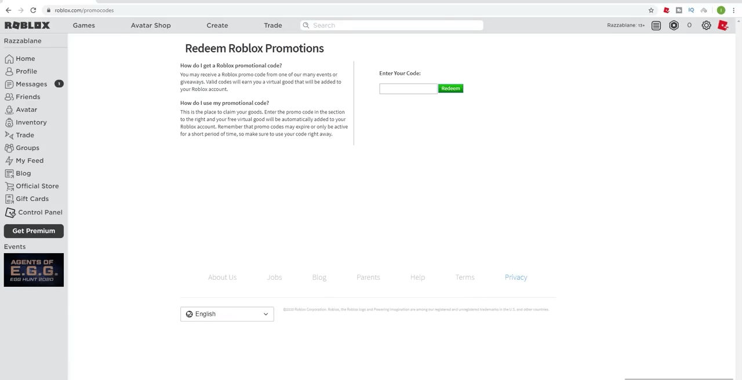742x380 pixels.
Task: Click the horizontal scrollbar at page bottom
Action: [x=679, y=379]
